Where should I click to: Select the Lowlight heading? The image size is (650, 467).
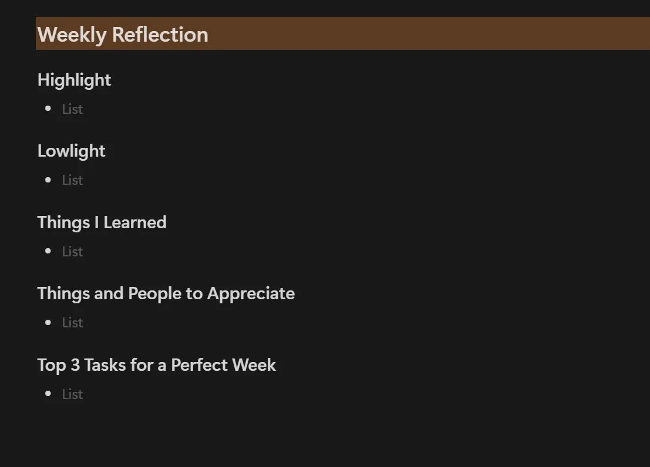point(71,151)
